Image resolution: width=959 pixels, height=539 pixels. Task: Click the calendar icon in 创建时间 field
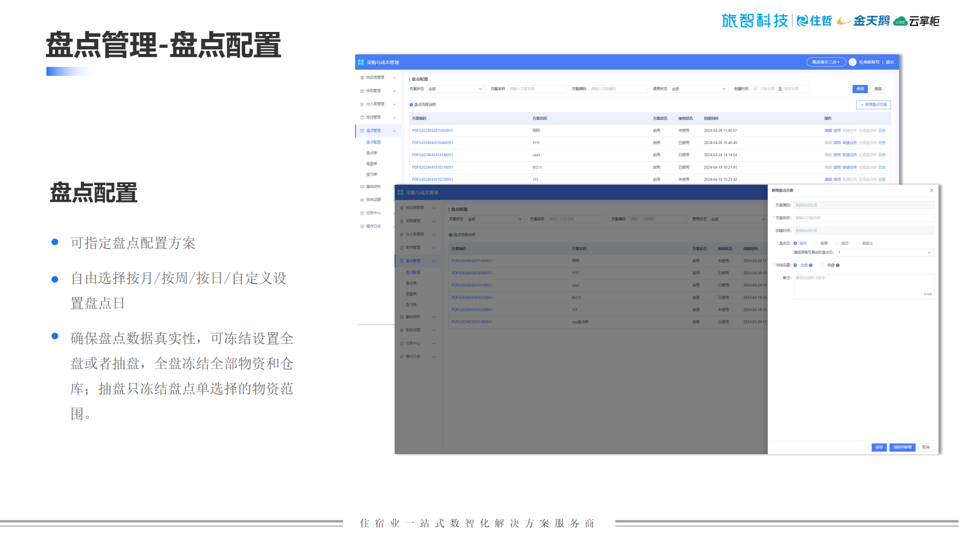756,89
